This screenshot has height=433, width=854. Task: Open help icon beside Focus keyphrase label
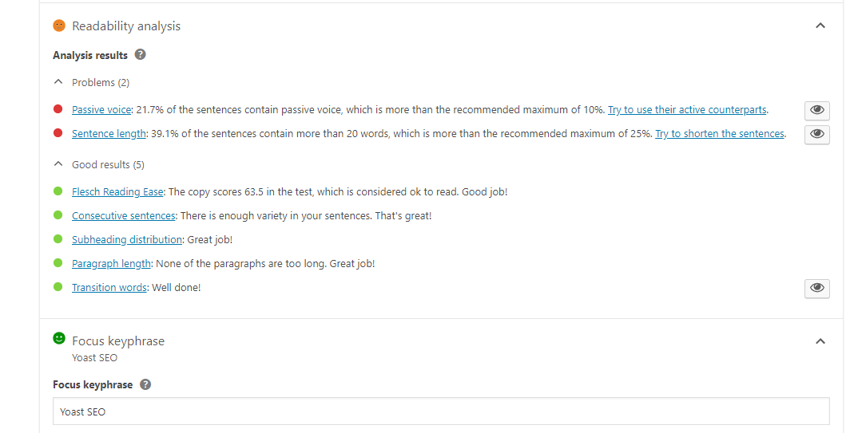click(145, 384)
